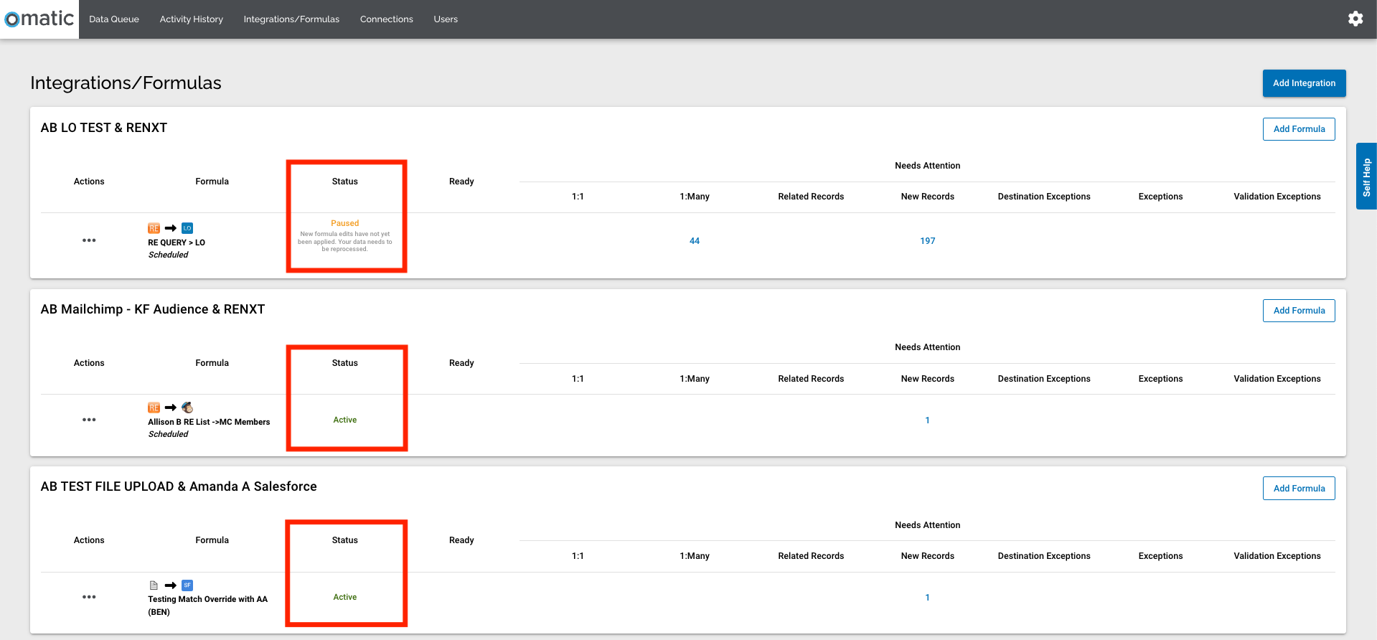
Task: Open the Data Queue tab
Action: tap(114, 19)
